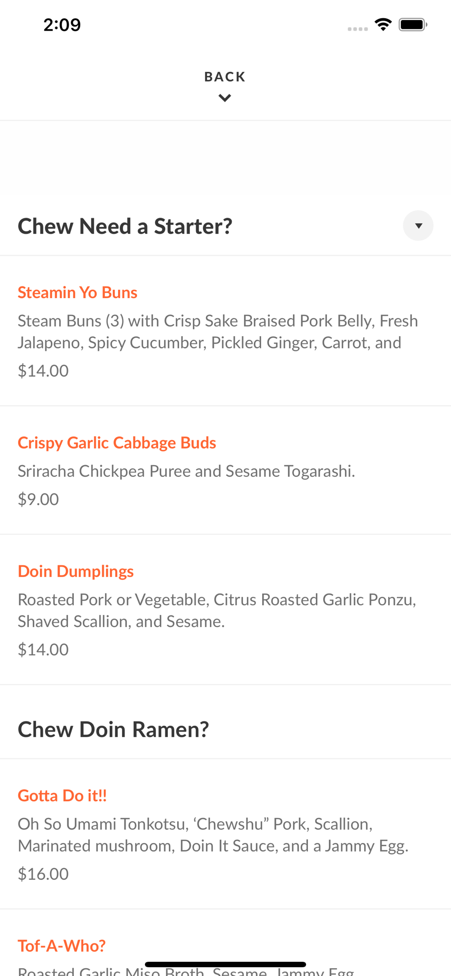Click the $9.00 cabbage buds price

tap(38, 499)
